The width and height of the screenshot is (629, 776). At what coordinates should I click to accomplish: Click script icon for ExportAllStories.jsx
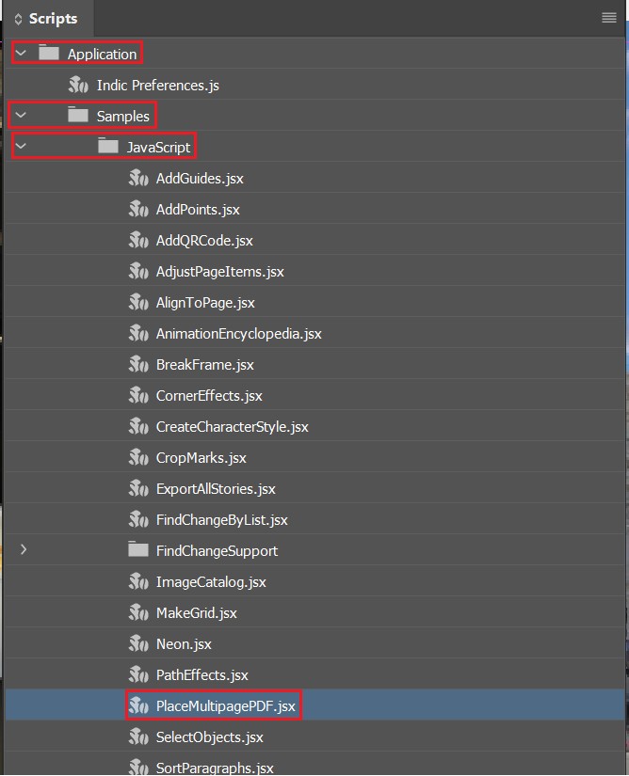tap(138, 488)
